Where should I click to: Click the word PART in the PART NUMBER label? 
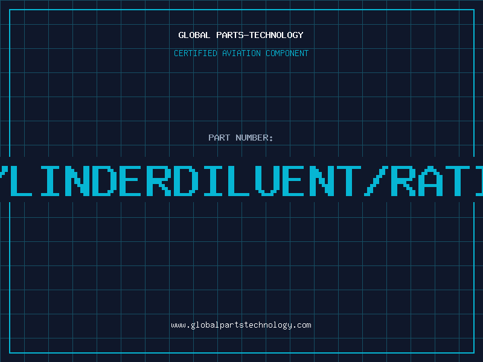click(x=220, y=138)
